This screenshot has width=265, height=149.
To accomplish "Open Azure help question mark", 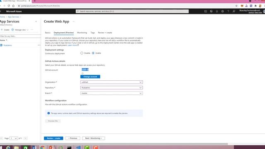I will point(228,11).
